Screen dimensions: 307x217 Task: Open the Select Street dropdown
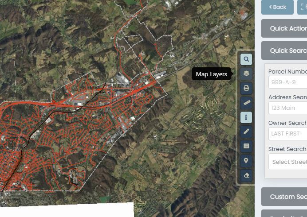pos(287,162)
